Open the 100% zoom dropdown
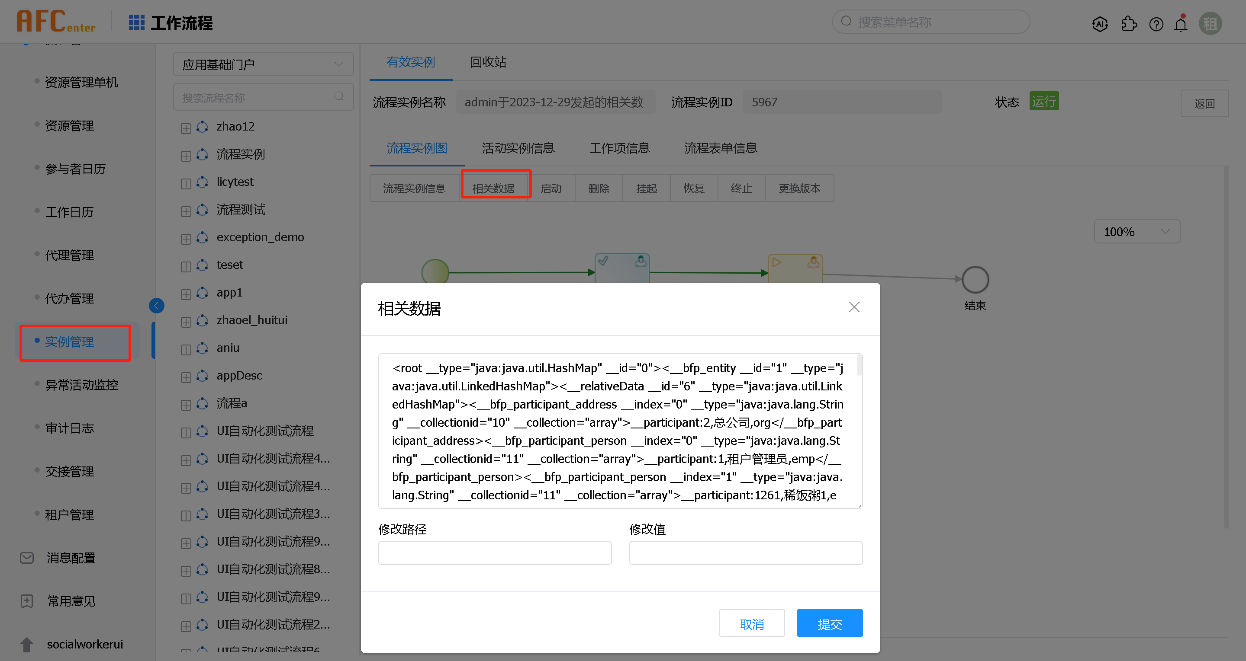Image resolution: width=1246 pixels, height=661 pixels. click(x=1137, y=231)
